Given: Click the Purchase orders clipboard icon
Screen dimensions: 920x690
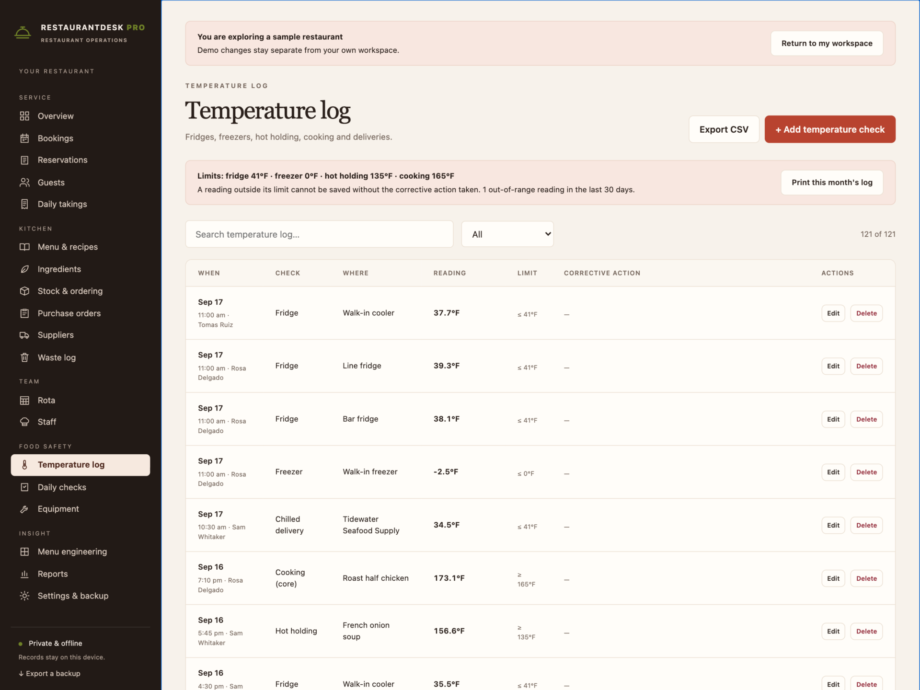Looking at the screenshot, I should click(x=24, y=313).
